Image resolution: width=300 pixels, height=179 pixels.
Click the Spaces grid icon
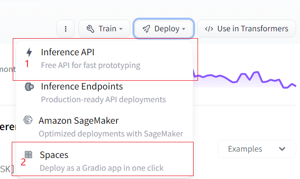tap(28, 155)
